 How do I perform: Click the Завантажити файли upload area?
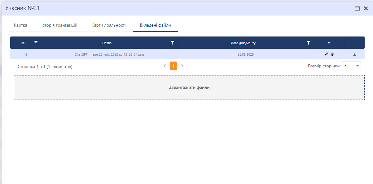(189, 88)
